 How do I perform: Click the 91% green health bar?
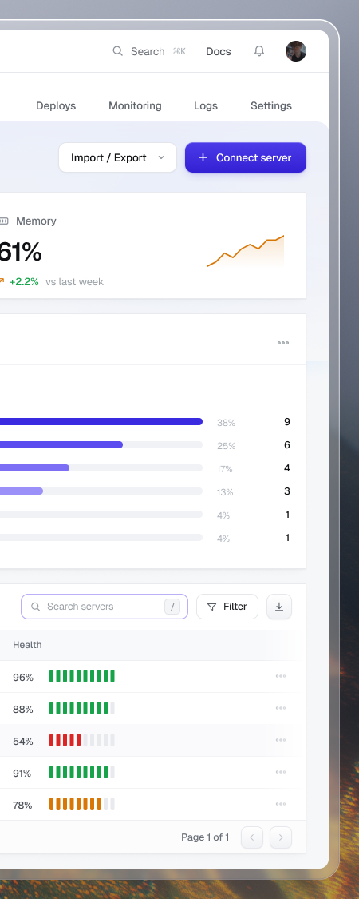82,772
